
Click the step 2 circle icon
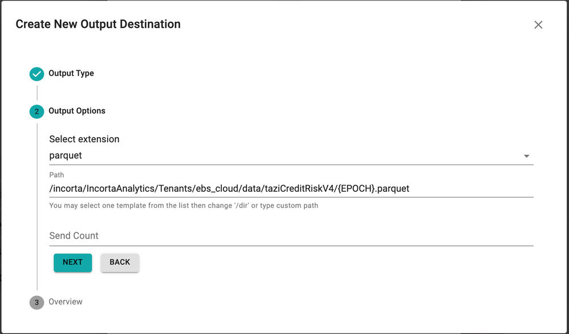click(x=36, y=111)
